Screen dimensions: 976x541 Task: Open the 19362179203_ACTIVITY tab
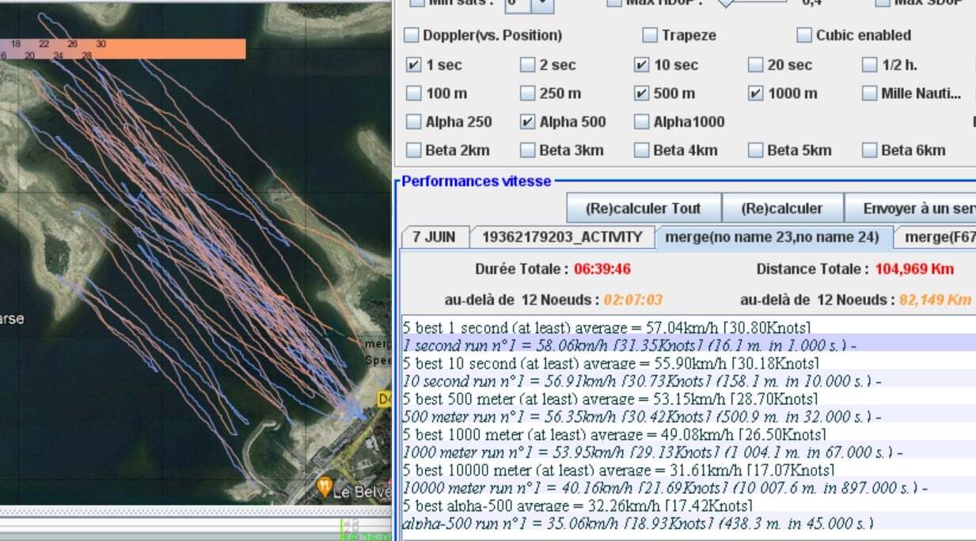point(562,236)
